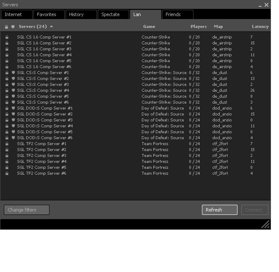Click shield icon of SGL DOD:S Comp Server #4
The height and width of the screenshot is (272, 279).
(13, 126)
